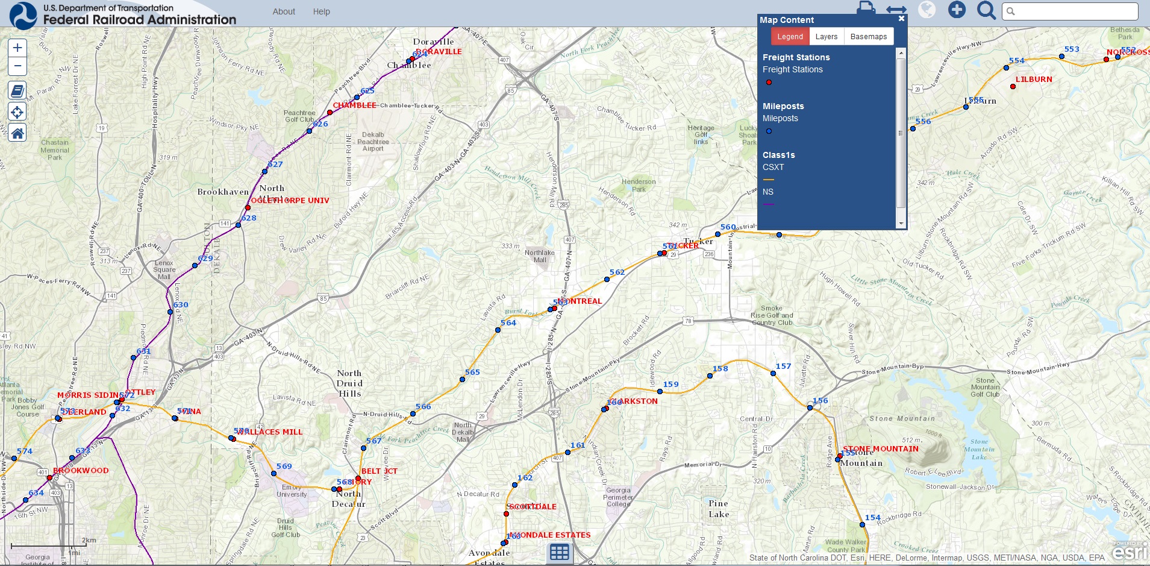Open search with the magnifier icon
Screen dimensions: 1150x566
(x=987, y=10)
